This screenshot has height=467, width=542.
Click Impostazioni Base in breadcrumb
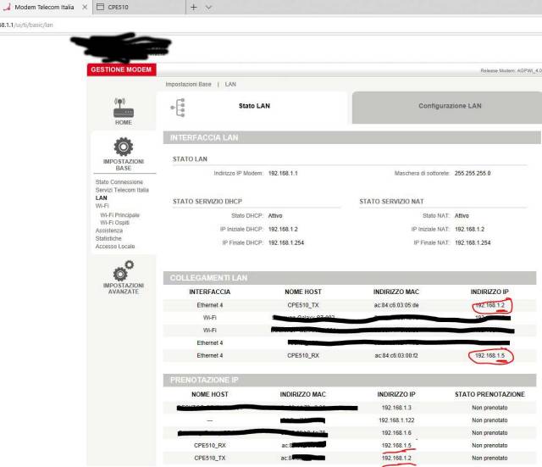[188, 84]
